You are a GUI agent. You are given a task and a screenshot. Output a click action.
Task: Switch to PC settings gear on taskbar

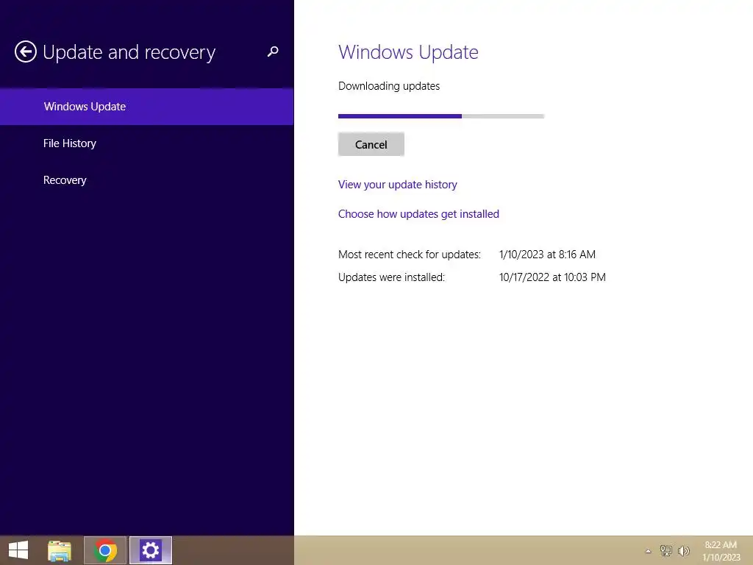(150, 550)
